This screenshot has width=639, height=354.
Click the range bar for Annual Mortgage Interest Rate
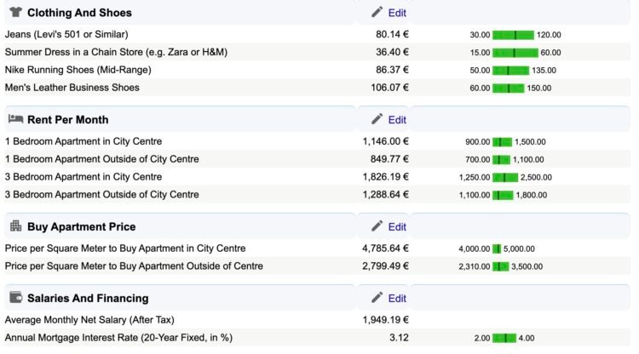pos(504,338)
